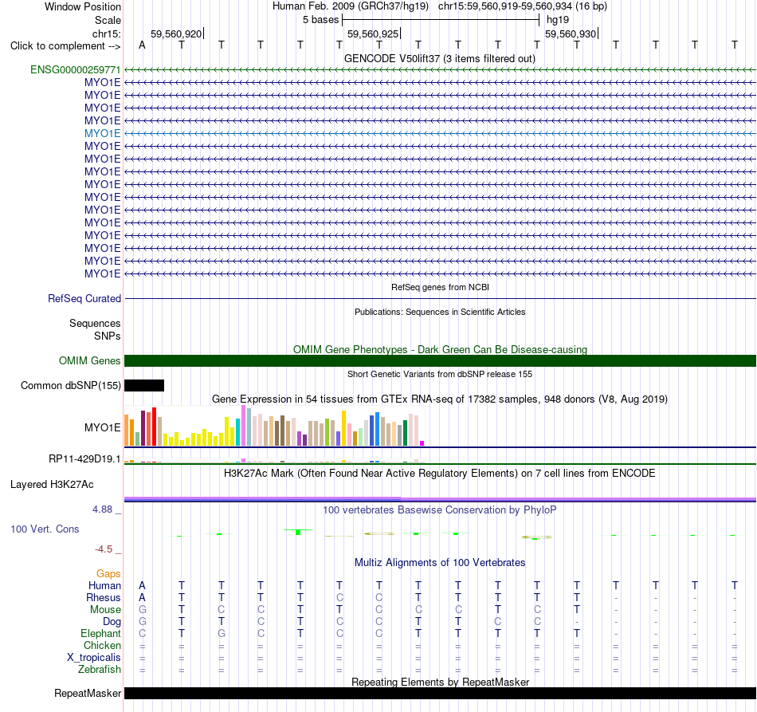
Task: Click the Common dbSNP(155) track label
Action: [x=70, y=385]
